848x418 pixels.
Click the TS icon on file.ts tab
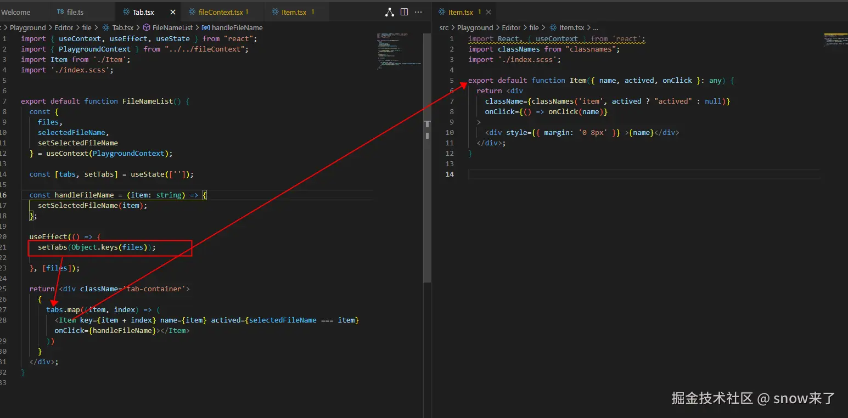point(60,12)
